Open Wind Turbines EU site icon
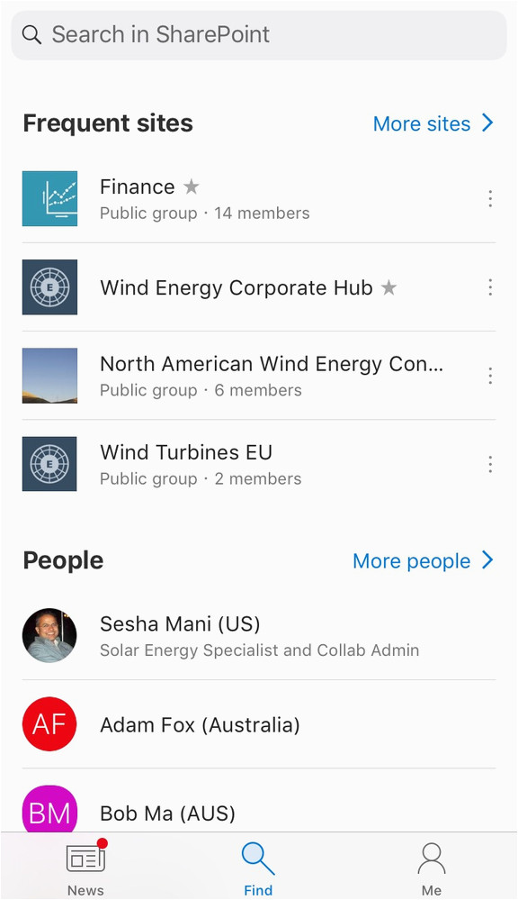 49,464
